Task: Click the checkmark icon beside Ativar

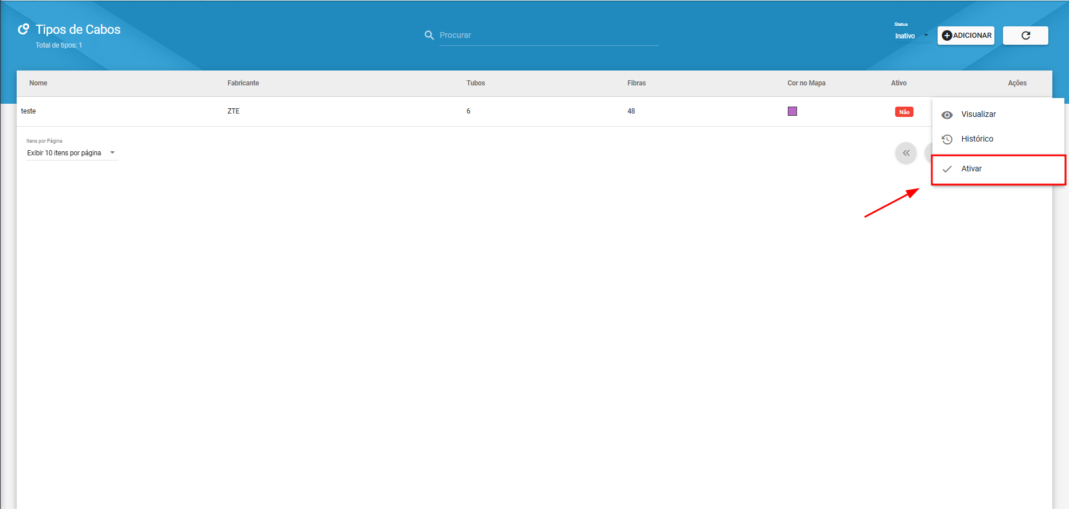Action: point(947,169)
